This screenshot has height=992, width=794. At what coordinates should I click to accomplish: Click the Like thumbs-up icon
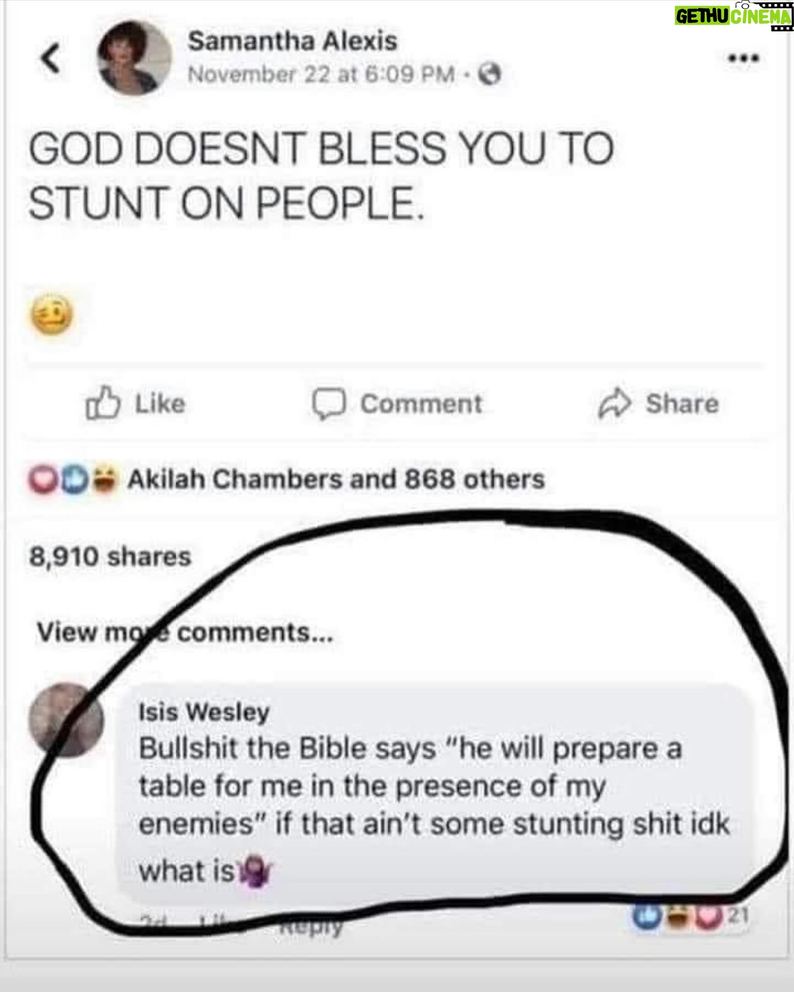(103, 403)
